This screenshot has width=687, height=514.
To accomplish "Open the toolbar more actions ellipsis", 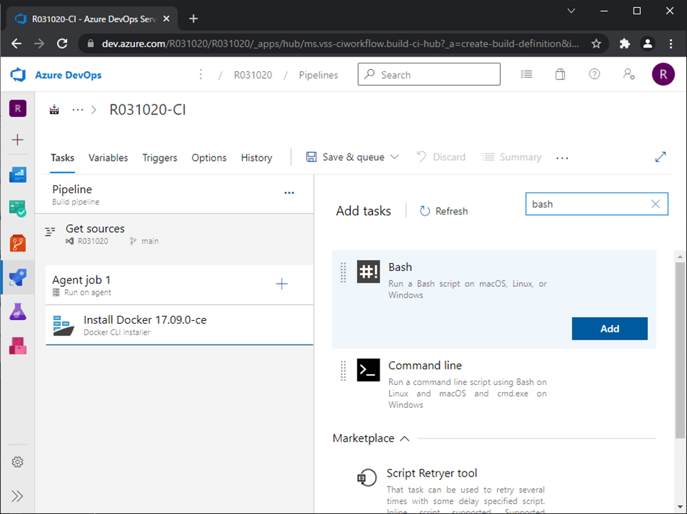I will click(x=562, y=158).
